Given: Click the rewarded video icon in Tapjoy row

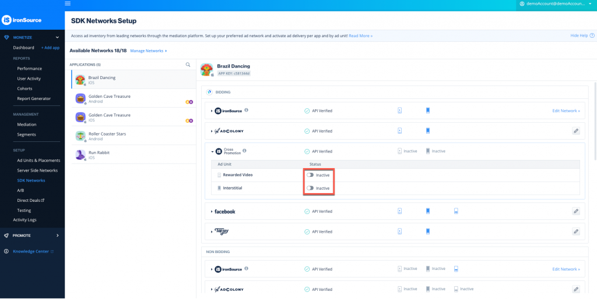Looking at the screenshot, I should [400, 231].
